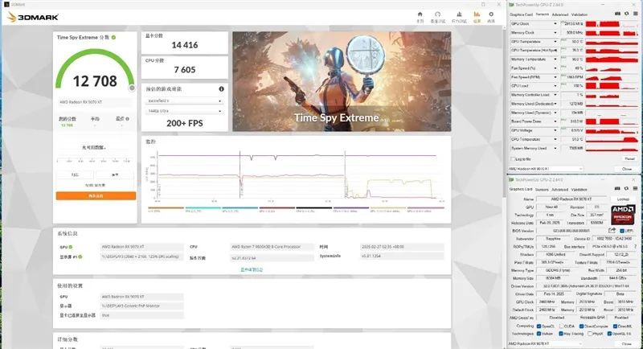Click the refresh icon in GPU-Z Sensors window
643x349 pixels.
tap(626, 14)
